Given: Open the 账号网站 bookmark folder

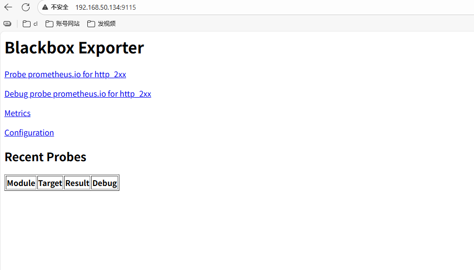Looking at the screenshot, I should tap(63, 24).
